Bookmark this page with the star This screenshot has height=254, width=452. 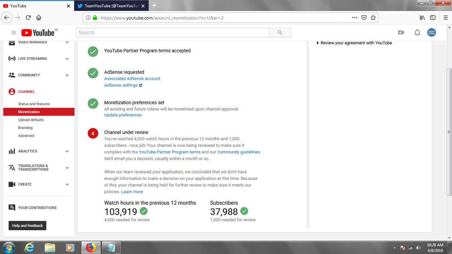[373, 17]
